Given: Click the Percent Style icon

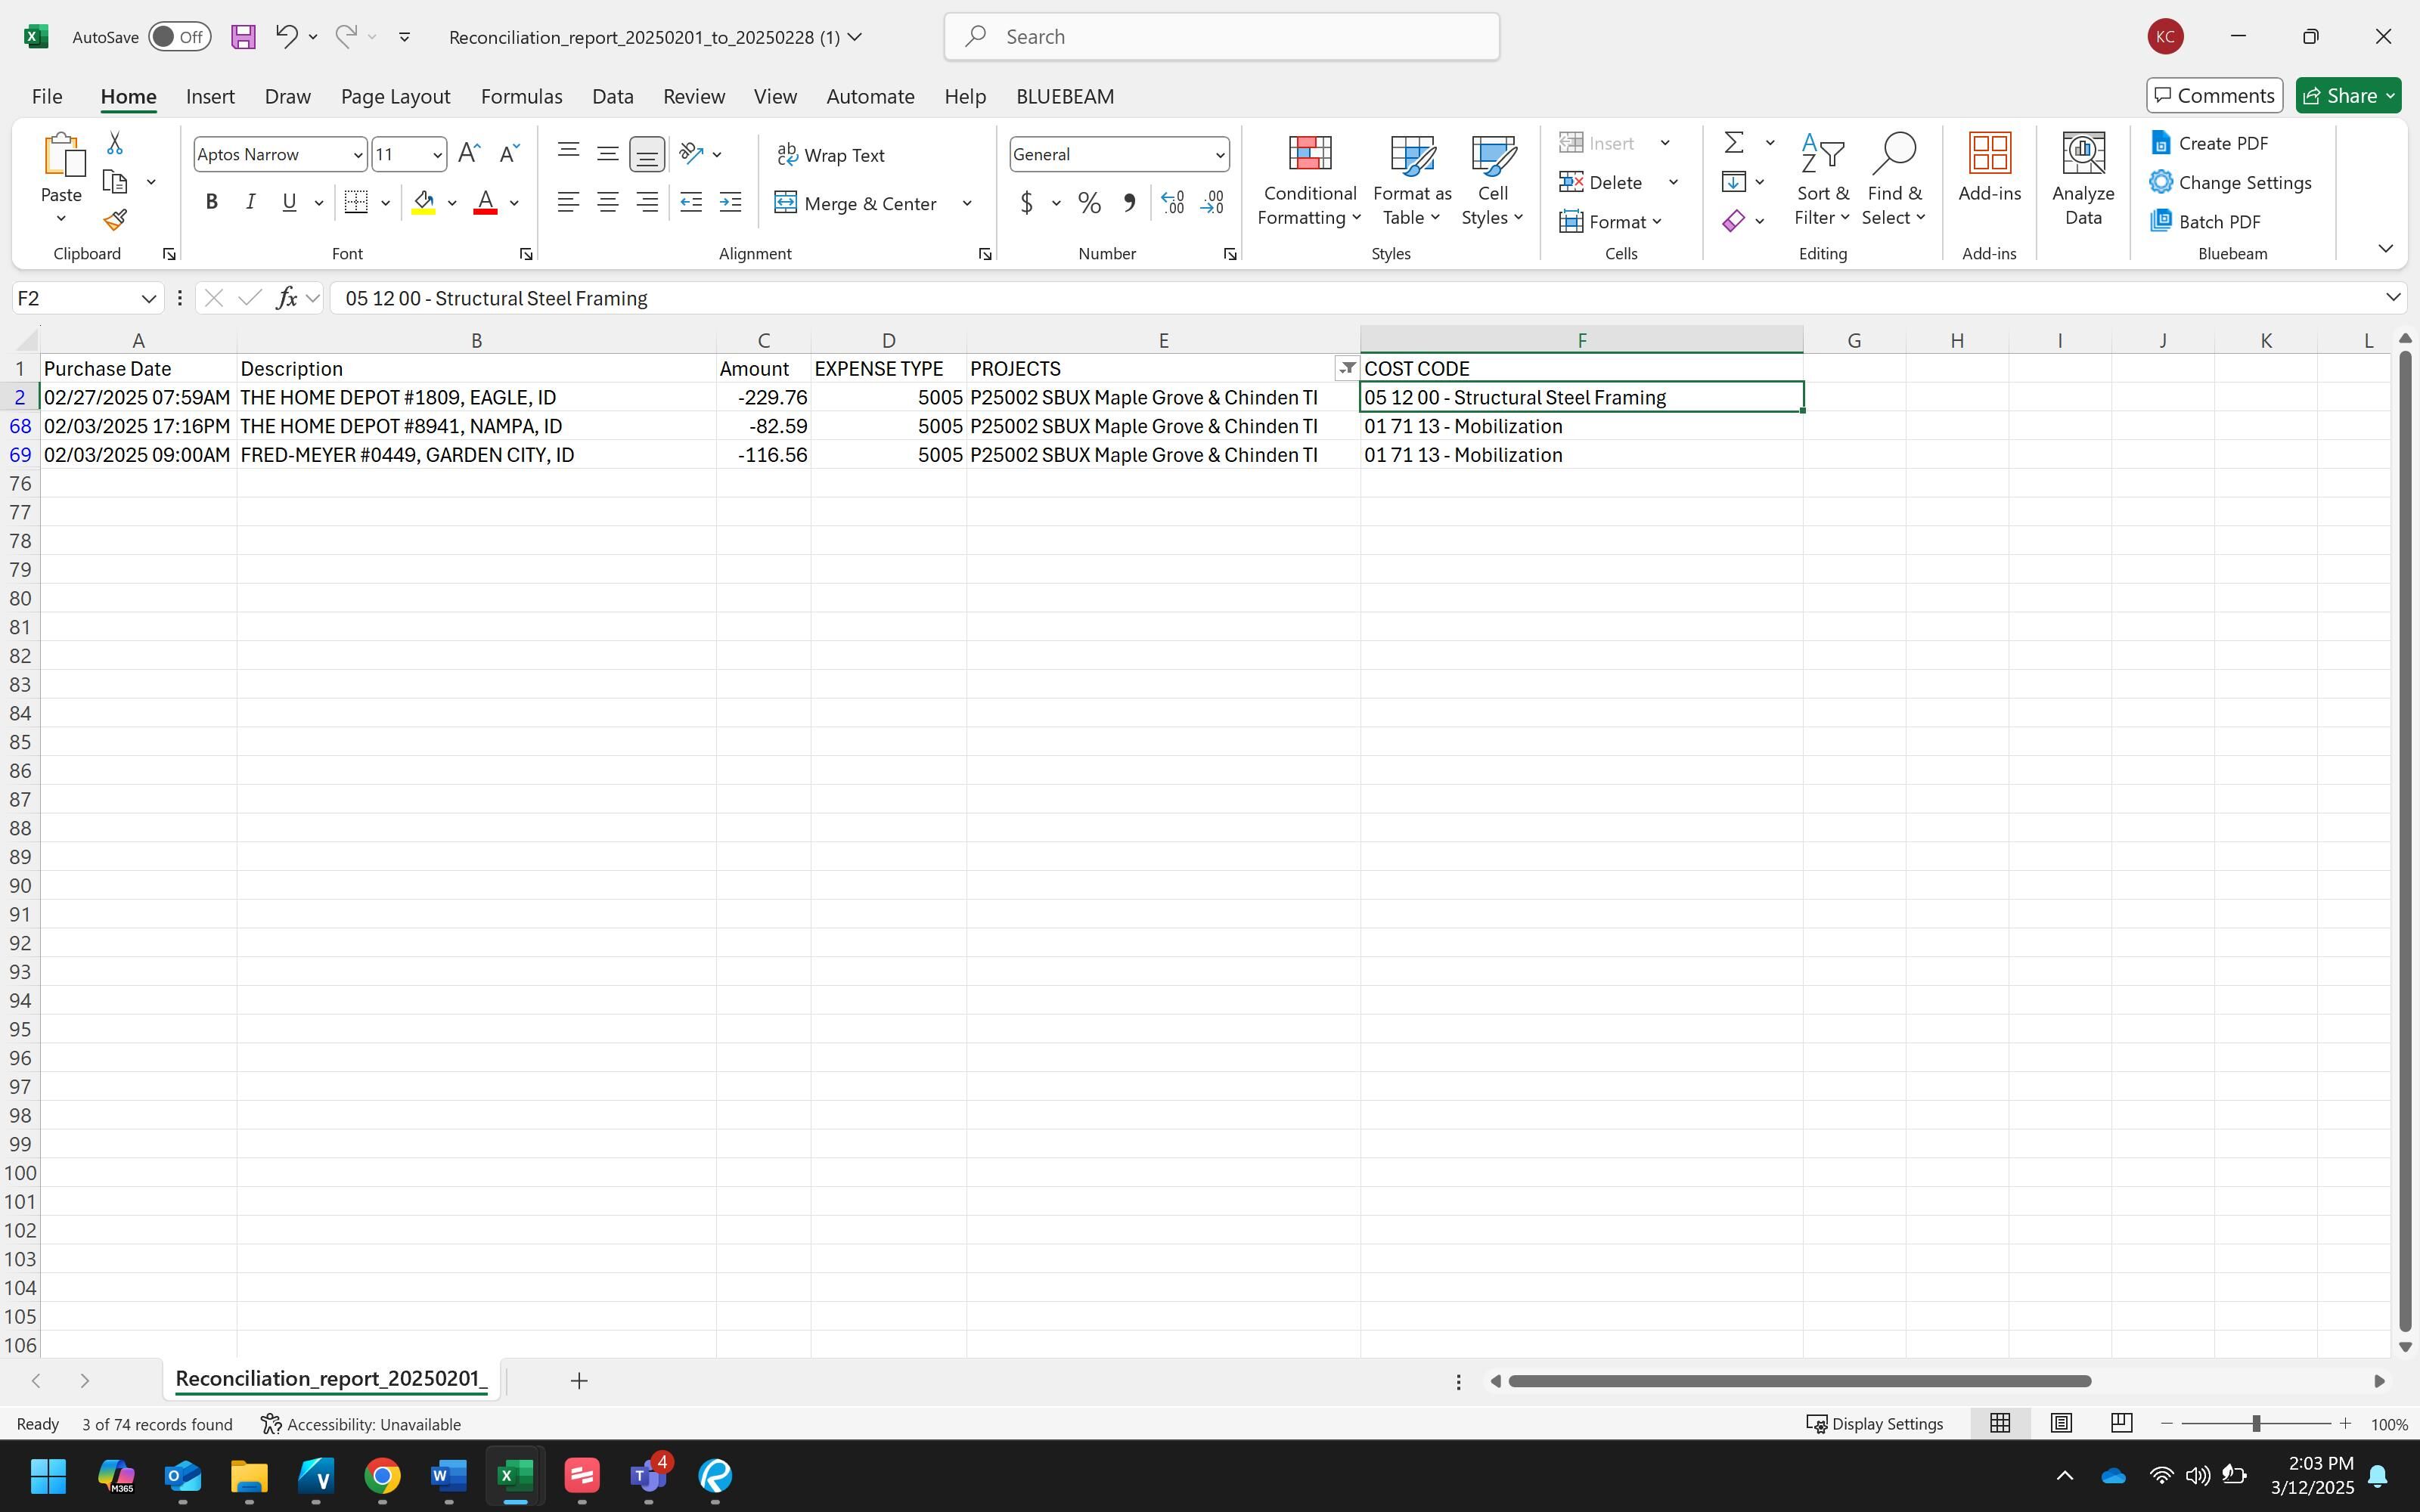Looking at the screenshot, I should click(x=1089, y=203).
